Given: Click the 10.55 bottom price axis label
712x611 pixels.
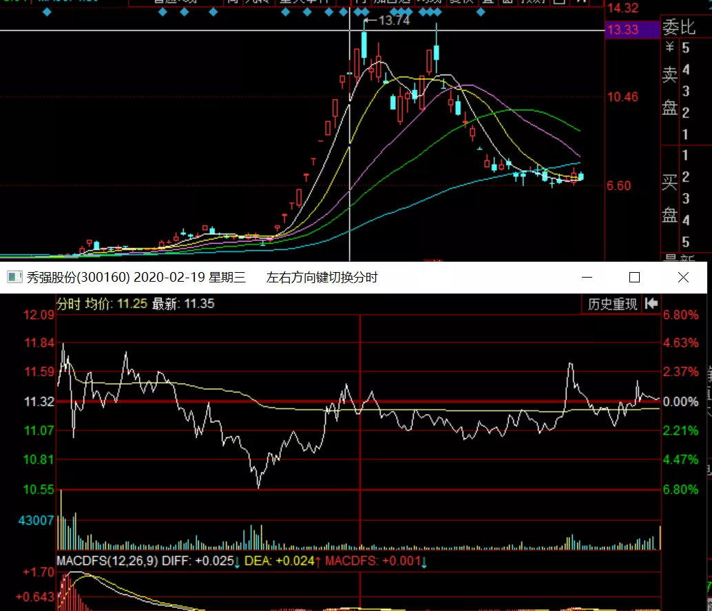Looking at the screenshot, I should (x=39, y=490).
